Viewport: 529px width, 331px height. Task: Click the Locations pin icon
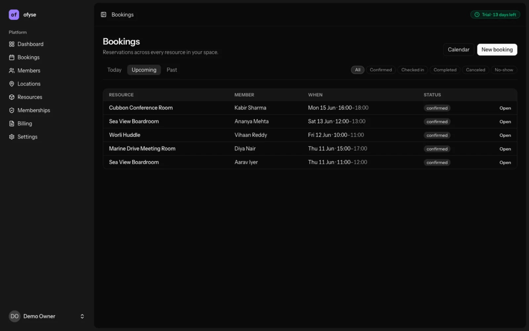coord(12,84)
